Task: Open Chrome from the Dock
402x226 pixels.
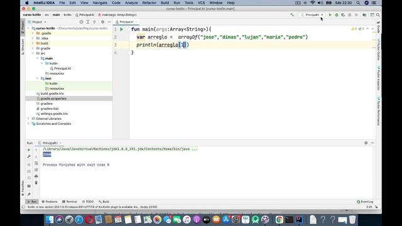Action: 279,220
